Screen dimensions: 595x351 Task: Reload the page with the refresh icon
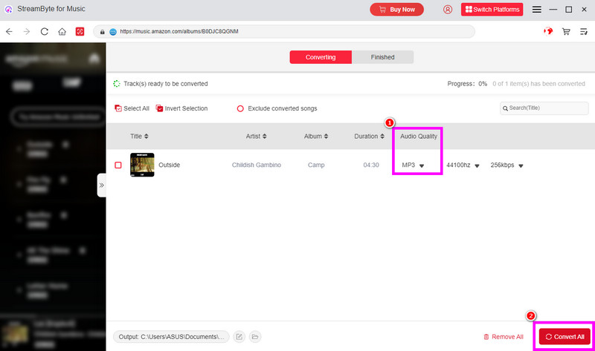(45, 31)
